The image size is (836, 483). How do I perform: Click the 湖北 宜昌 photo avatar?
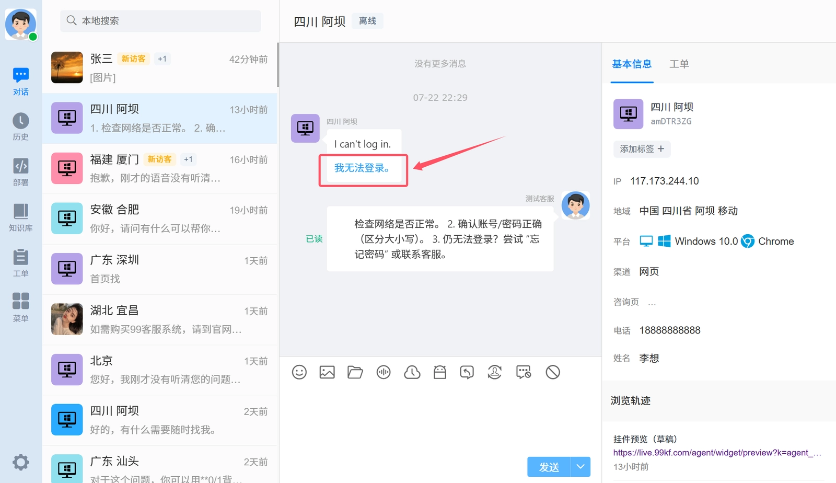pos(67,319)
